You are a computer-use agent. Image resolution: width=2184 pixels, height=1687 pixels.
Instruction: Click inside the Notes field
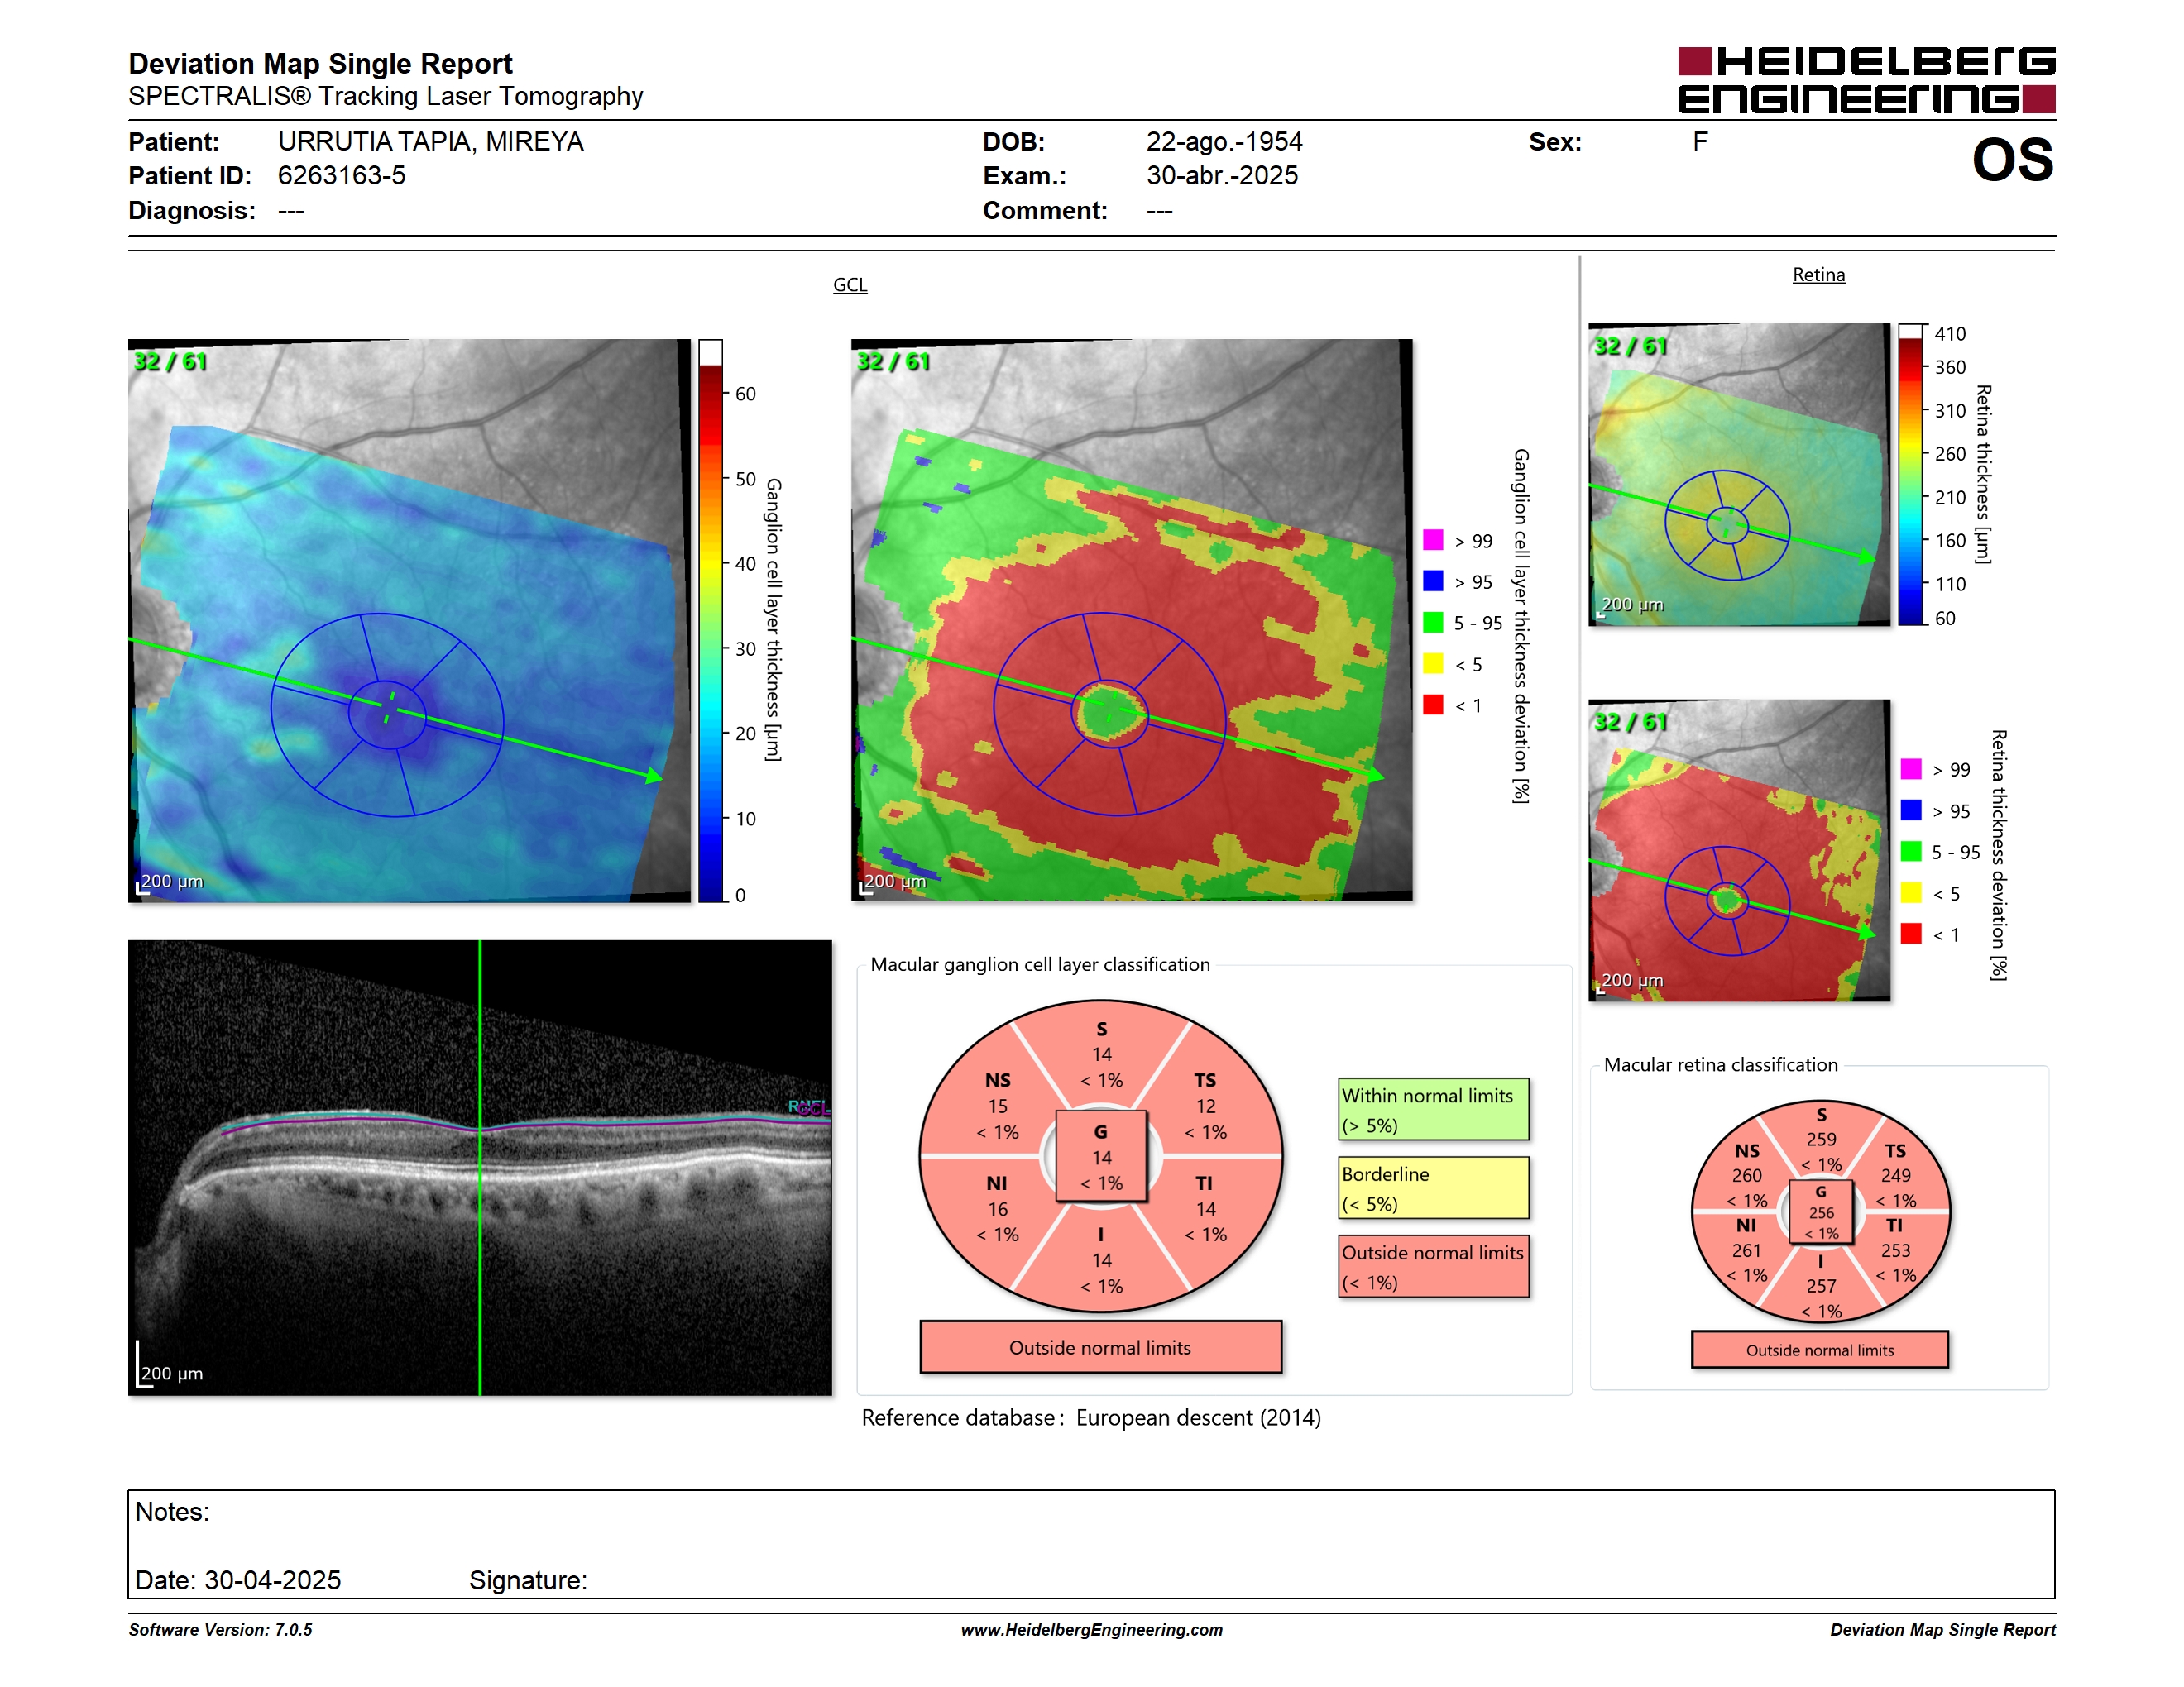point(1091,1544)
